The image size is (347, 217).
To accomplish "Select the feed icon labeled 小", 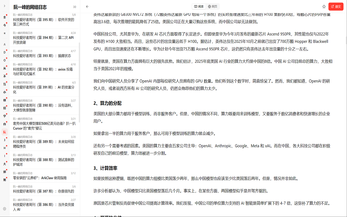I will (5, 92).
